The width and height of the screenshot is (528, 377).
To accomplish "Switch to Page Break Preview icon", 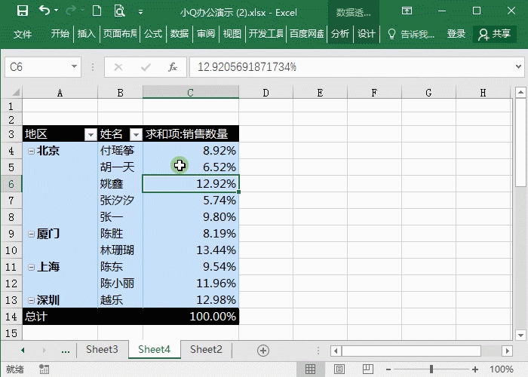I will [368, 369].
